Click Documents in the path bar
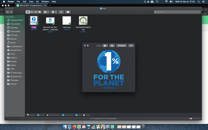 coord(68,115)
